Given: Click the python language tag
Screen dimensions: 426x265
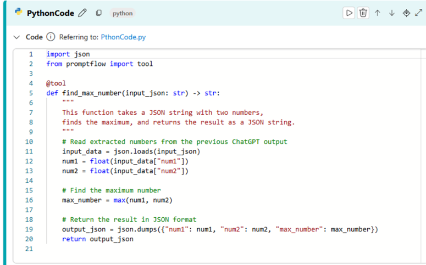Looking at the screenshot, I should tap(123, 13).
